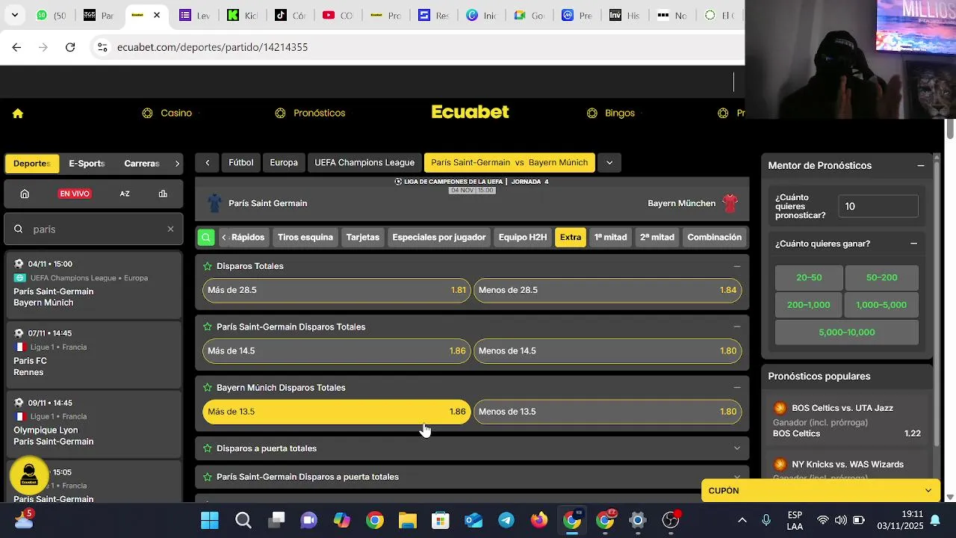
Task: Clear the 'paris' search with the X icon
Action: click(170, 229)
